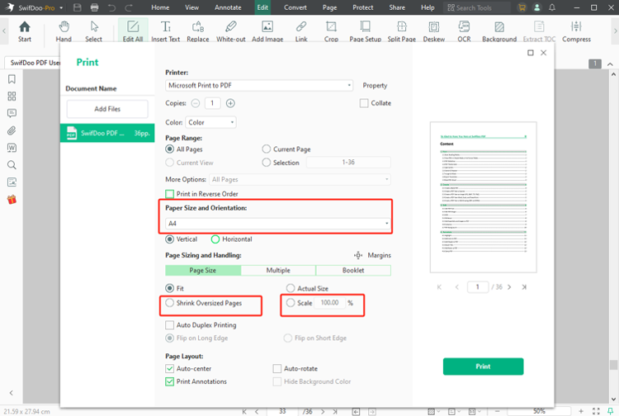
Task: Enable the Collate checkbox
Action: coord(364,103)
